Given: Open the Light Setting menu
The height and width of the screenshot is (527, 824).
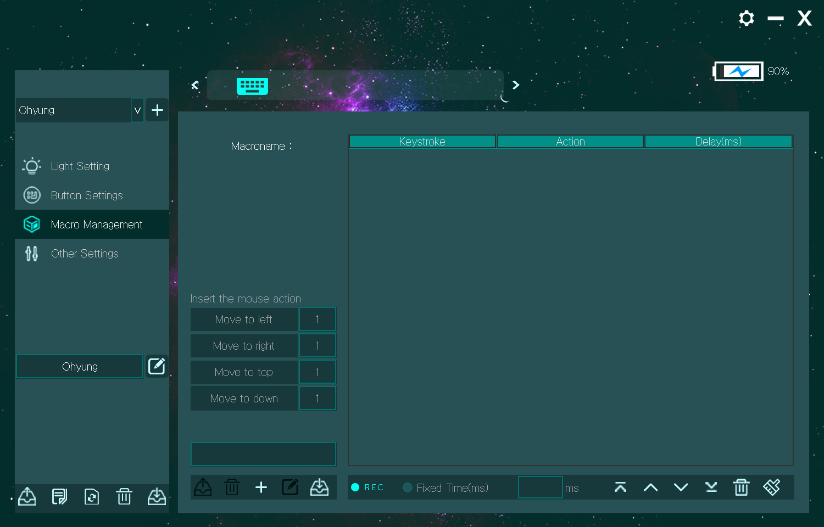Looking at the screenshot, I should 80,166.
